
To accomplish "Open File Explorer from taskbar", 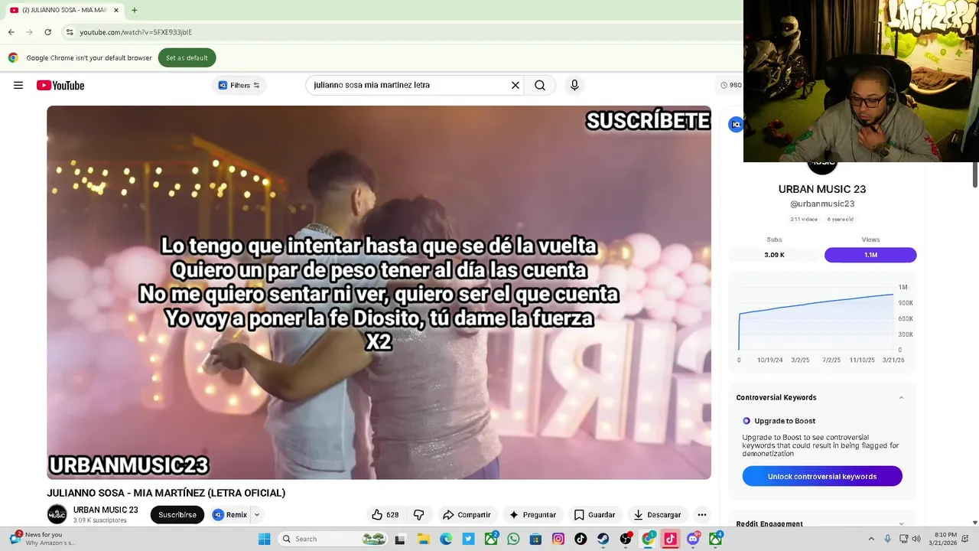I will point(424,539).
